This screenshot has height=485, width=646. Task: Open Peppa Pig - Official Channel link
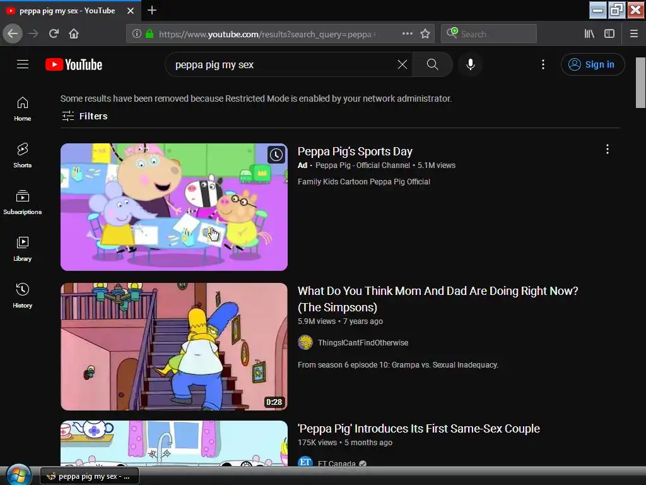click(363, 165)
